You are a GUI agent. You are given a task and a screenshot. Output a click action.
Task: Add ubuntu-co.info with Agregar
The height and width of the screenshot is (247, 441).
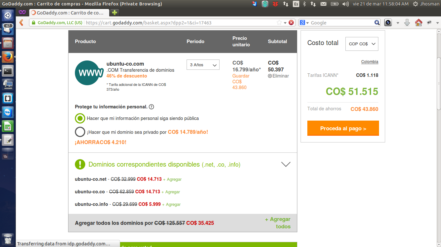(171, 205)
